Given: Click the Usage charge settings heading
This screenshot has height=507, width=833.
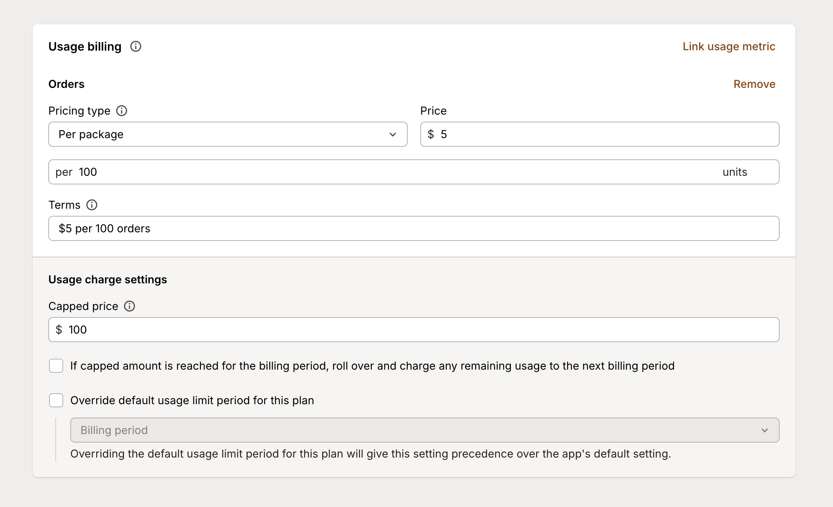Looking at the screenshot, I should [x=108, y=279].
